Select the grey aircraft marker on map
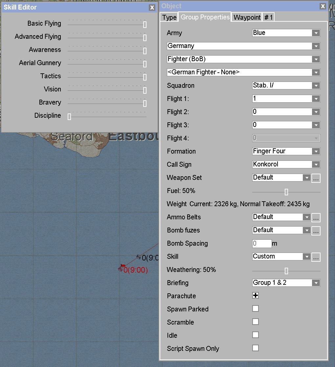 pos(139,257)
